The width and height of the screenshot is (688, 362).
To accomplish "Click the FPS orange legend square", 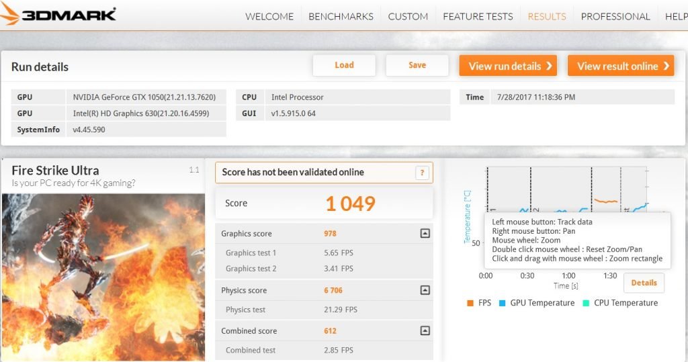I will 470,303.
